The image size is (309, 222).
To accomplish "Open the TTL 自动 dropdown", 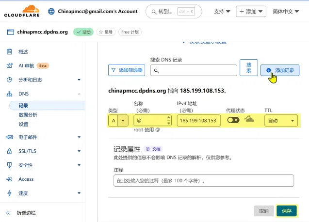I will 281,121.
